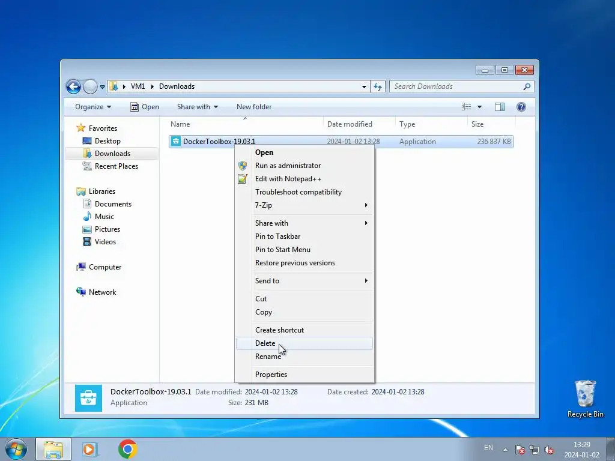Viewport: 615px width, 461px height.
Task: Click the muted volume tray icon
Action: coord(549,450)
